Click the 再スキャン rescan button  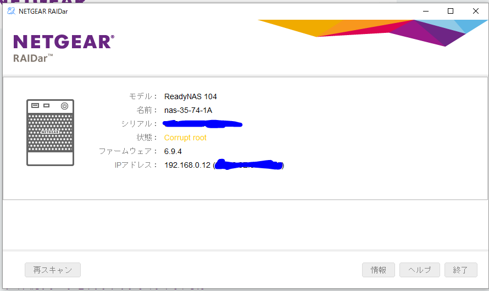tap(53, 270)
